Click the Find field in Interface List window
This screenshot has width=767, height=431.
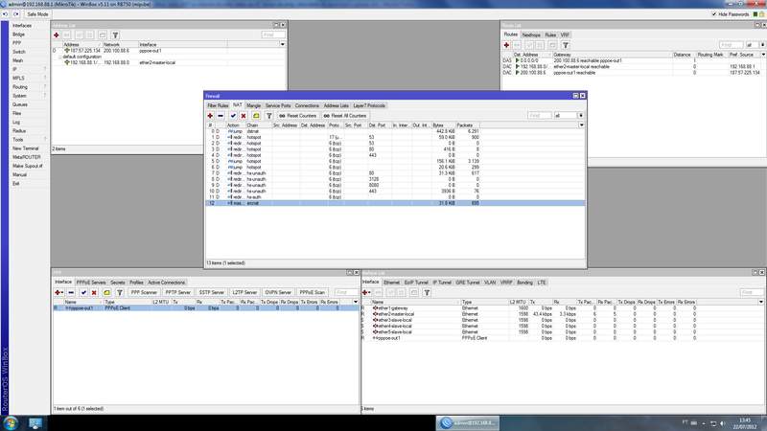click(752, 292)
